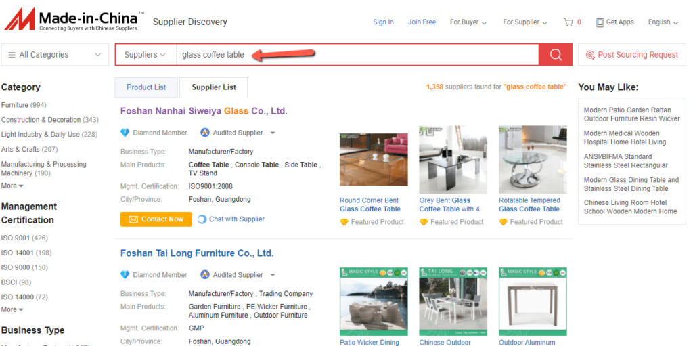693x346 pixels.
Task: Expand More under Category
Action: tap(12, 186)
